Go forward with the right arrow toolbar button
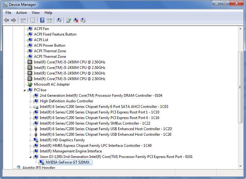This screenshot has width=246, height=179. click(14, 20)
